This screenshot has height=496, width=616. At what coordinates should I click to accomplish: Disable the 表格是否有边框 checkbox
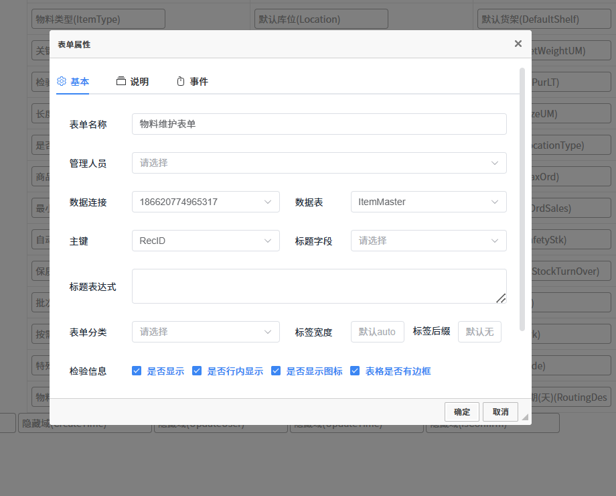(x=355, y=371)
